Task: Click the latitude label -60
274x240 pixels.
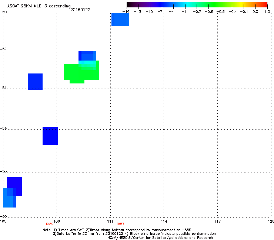Action: pos(3,216)
